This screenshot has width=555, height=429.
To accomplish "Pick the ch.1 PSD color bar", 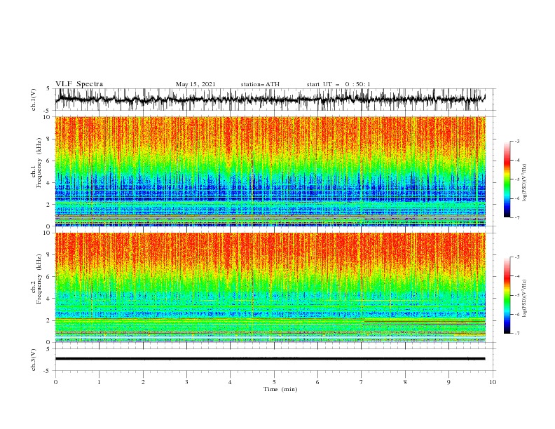I will 507,179.
